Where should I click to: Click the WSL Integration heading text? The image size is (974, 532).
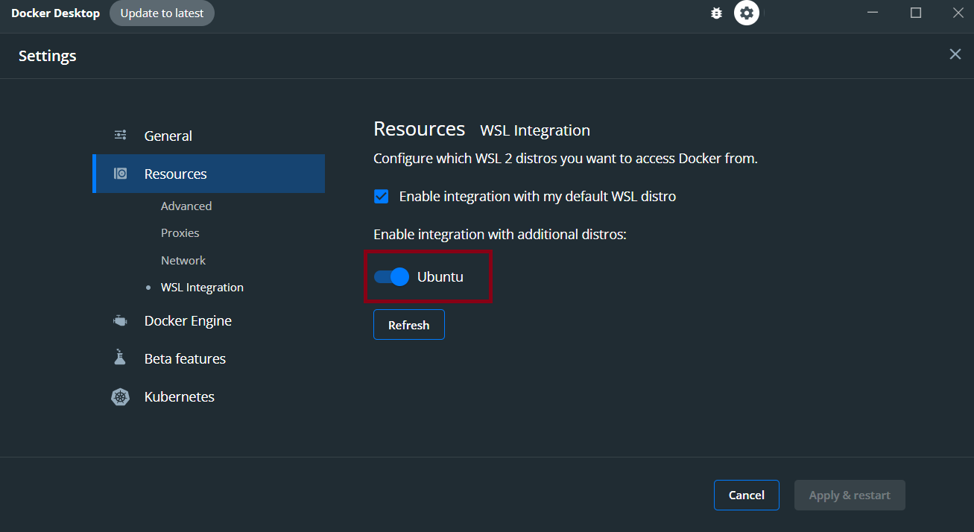tap(535, 130)
